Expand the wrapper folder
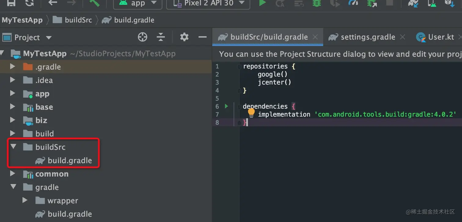Viewport: 462px width, 222px height. [25, 200]
